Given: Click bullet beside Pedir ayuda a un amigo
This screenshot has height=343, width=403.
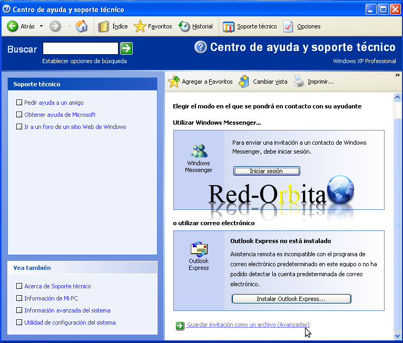Looking at the screenshot, I should [19, 103].
